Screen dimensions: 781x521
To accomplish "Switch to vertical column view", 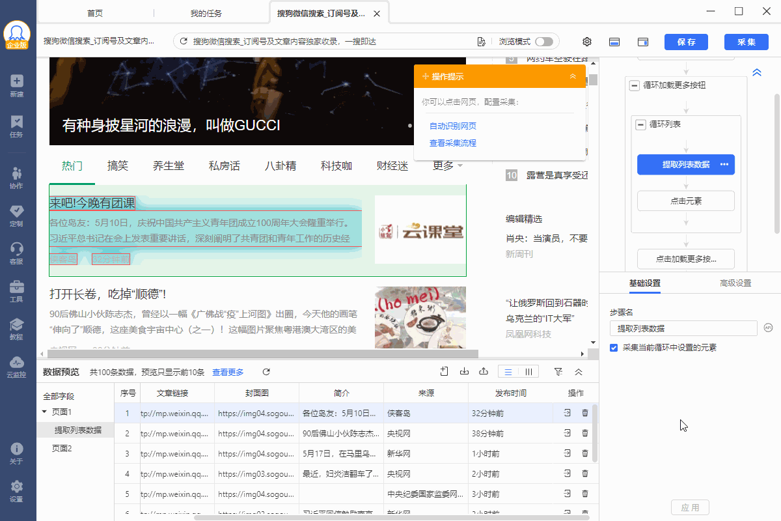I will [528, 372].
